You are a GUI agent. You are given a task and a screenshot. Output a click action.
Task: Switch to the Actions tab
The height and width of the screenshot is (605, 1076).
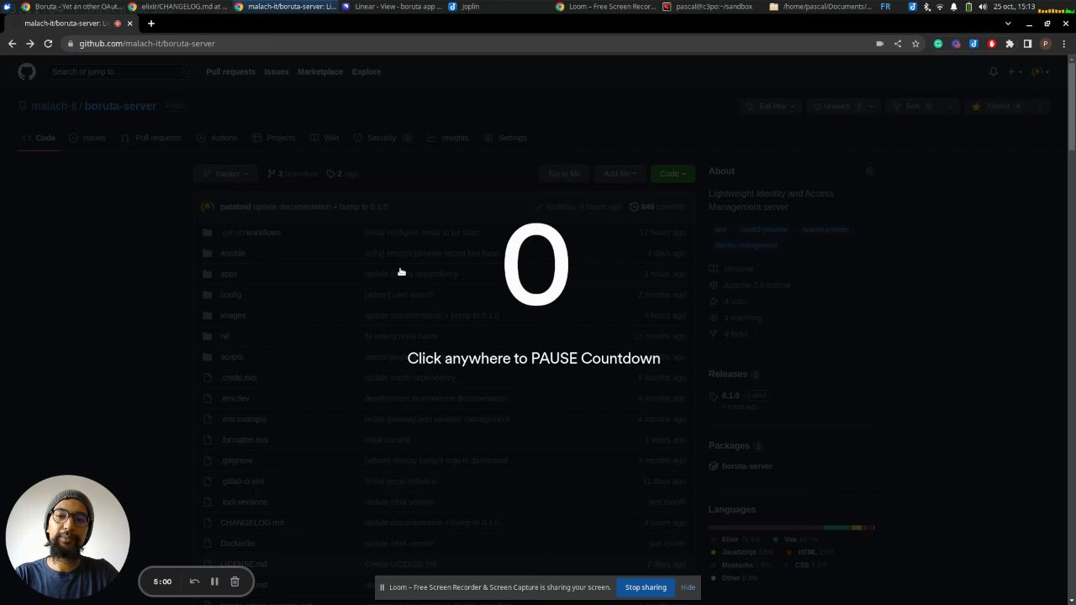tap(217, 138)
